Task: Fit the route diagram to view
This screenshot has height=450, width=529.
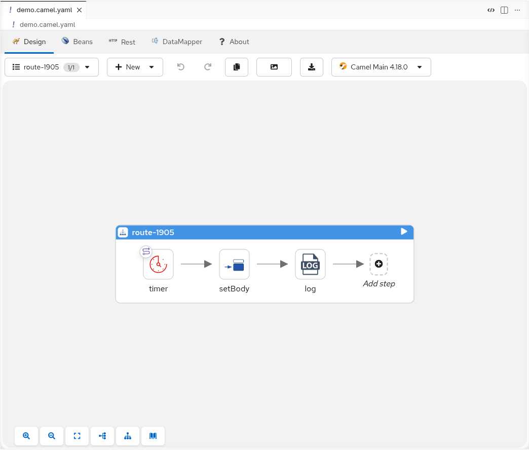Action: [77, 436]
